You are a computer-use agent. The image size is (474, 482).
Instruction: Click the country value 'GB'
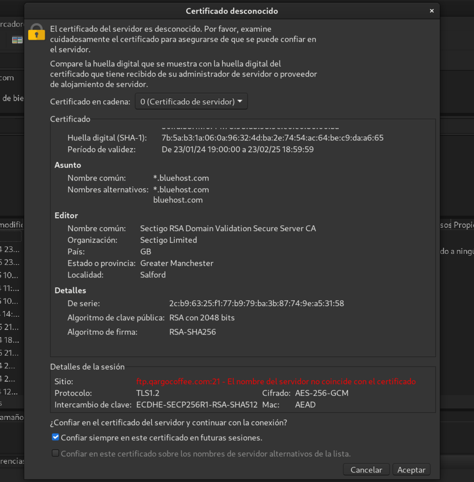click(146, 252)
